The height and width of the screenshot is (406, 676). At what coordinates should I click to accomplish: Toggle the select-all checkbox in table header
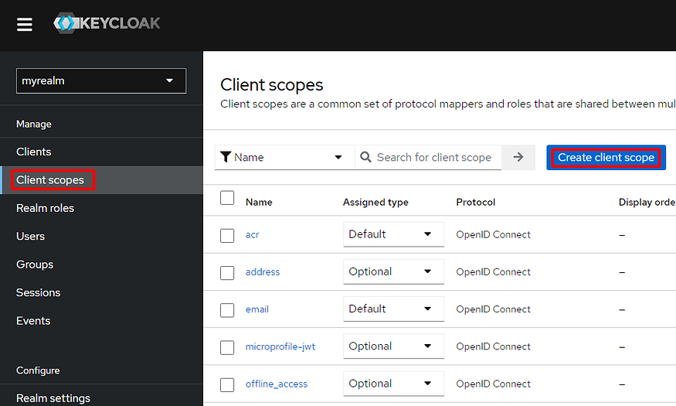tap(227, 198)
